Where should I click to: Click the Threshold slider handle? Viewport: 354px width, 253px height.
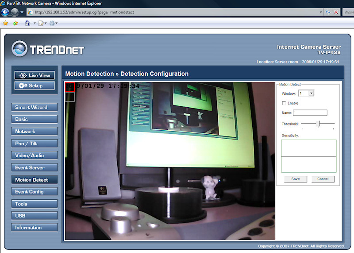318,124
